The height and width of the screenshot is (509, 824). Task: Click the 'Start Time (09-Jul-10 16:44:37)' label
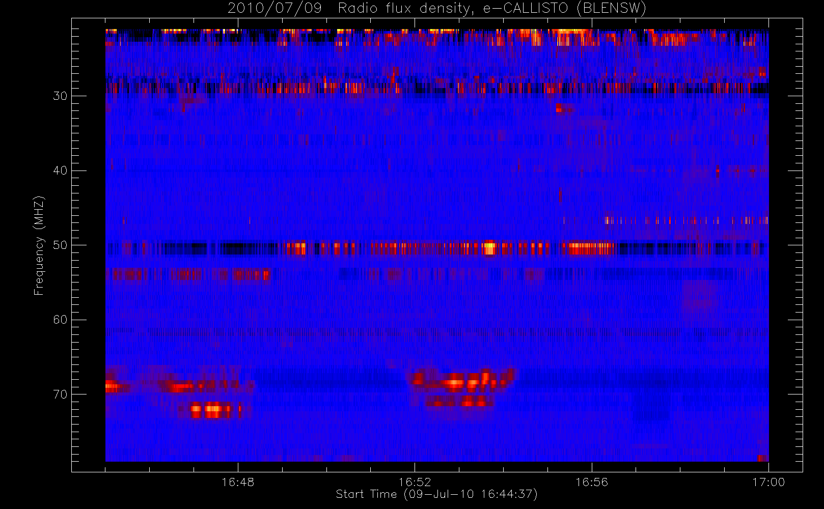point(437,494)
